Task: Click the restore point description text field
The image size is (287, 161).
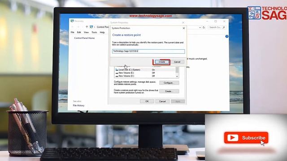Action: (148, 51)
